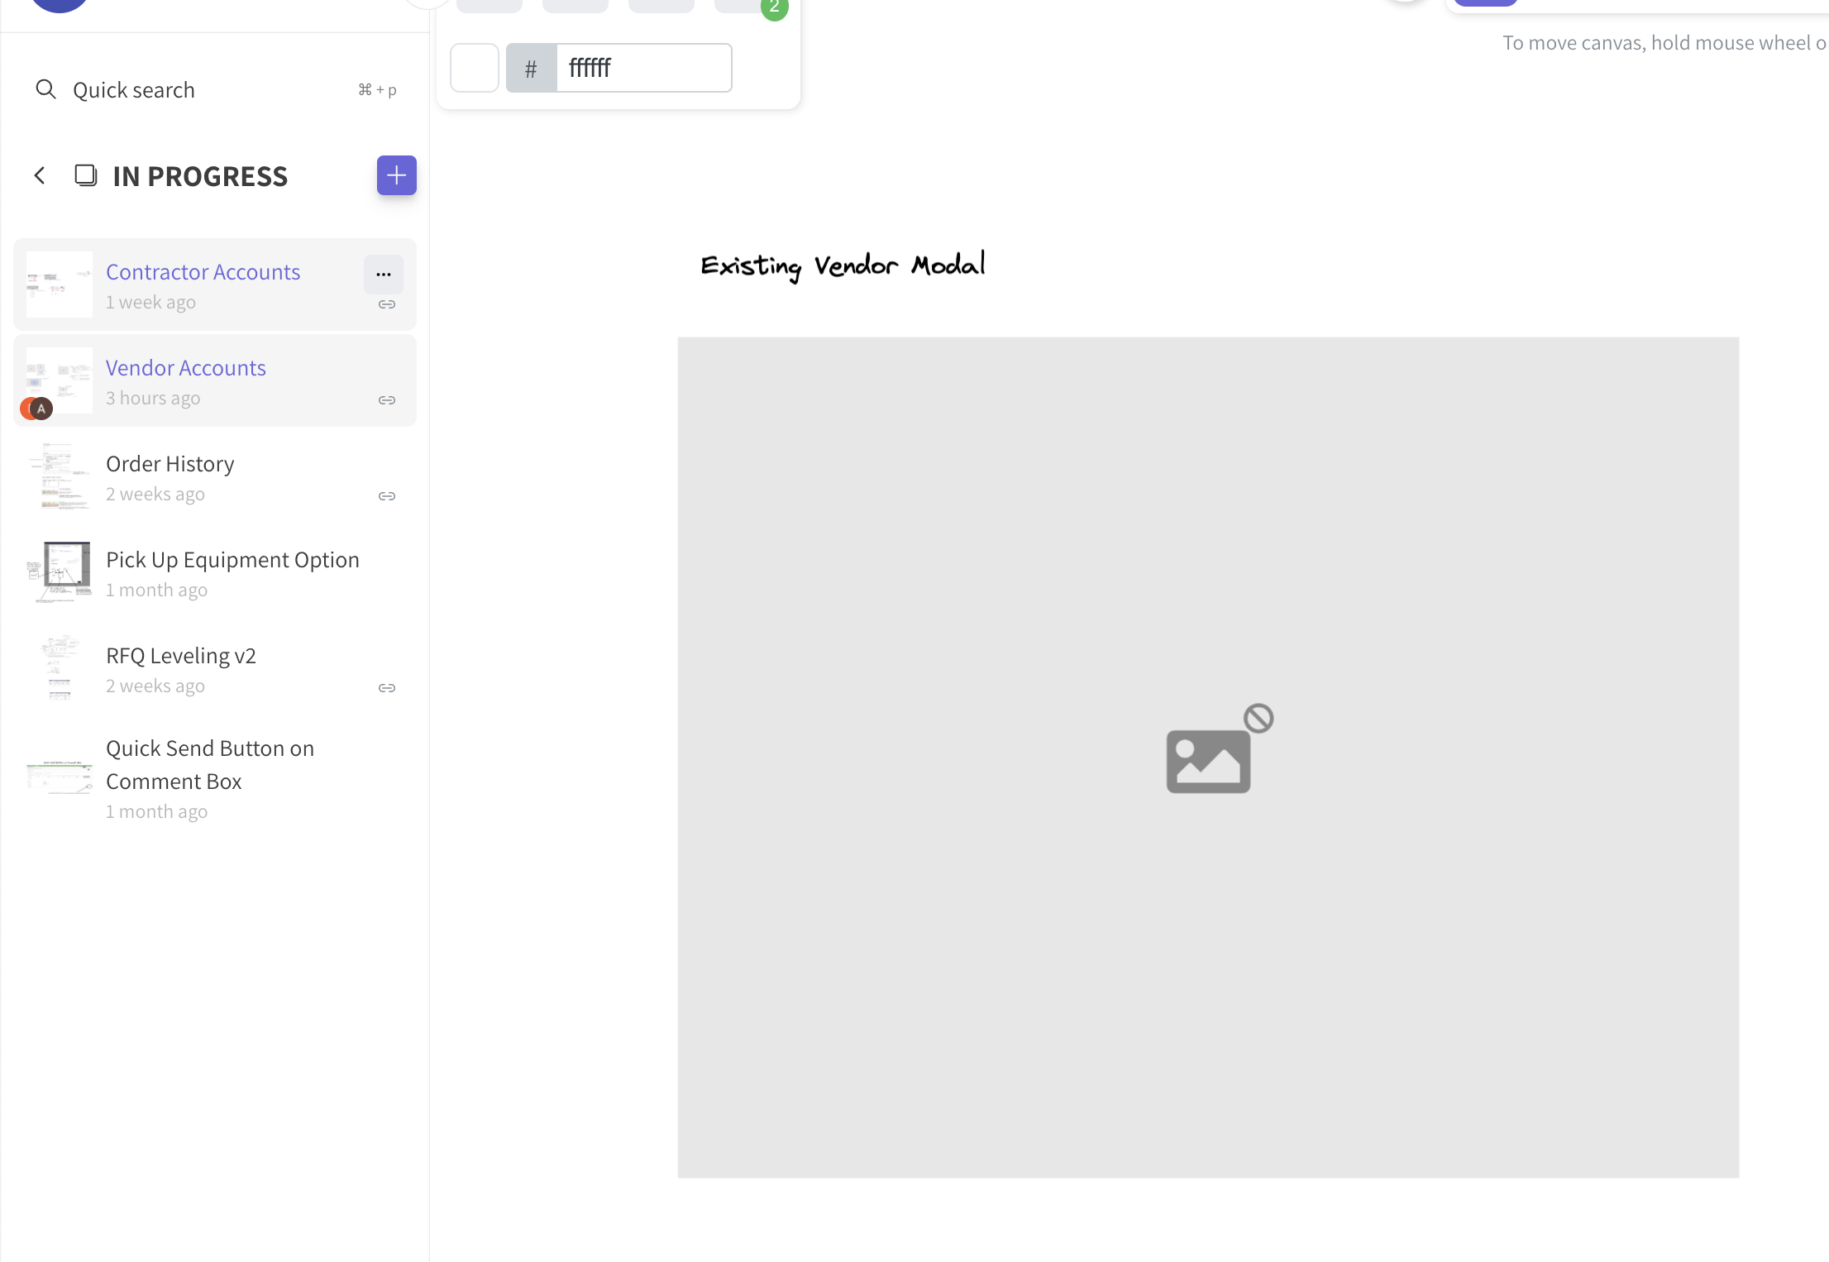Open the Vendor Accounts wireframe

pyautogui.click(x=185, y=368)
